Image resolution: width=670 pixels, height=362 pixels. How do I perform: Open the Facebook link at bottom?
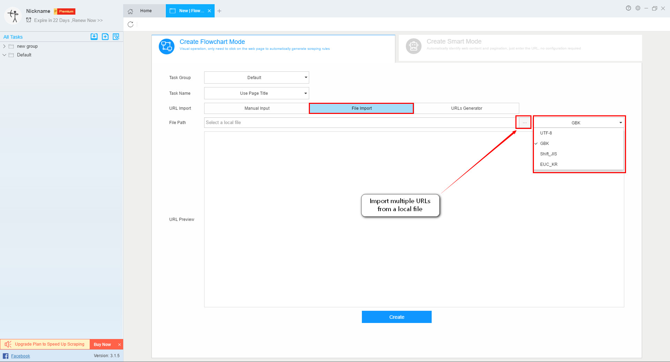pos(21,356)
